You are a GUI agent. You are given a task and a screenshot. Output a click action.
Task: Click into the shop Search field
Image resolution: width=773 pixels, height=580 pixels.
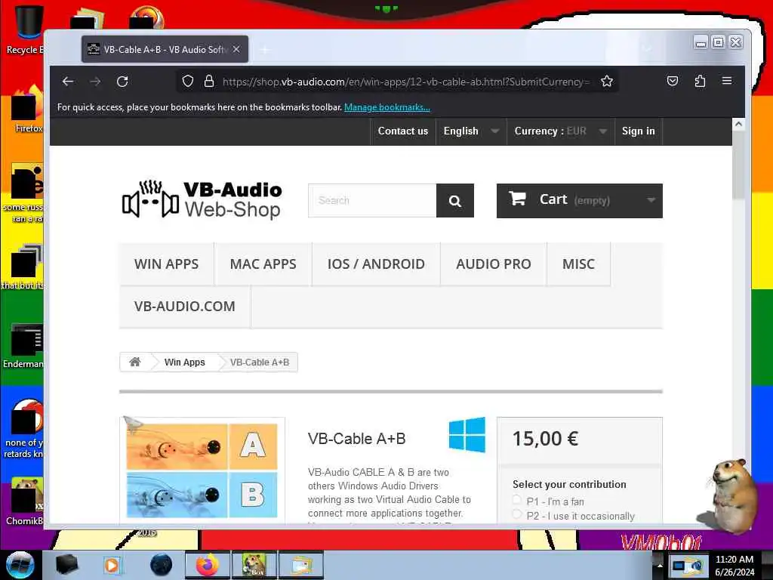tap(372, 201)
